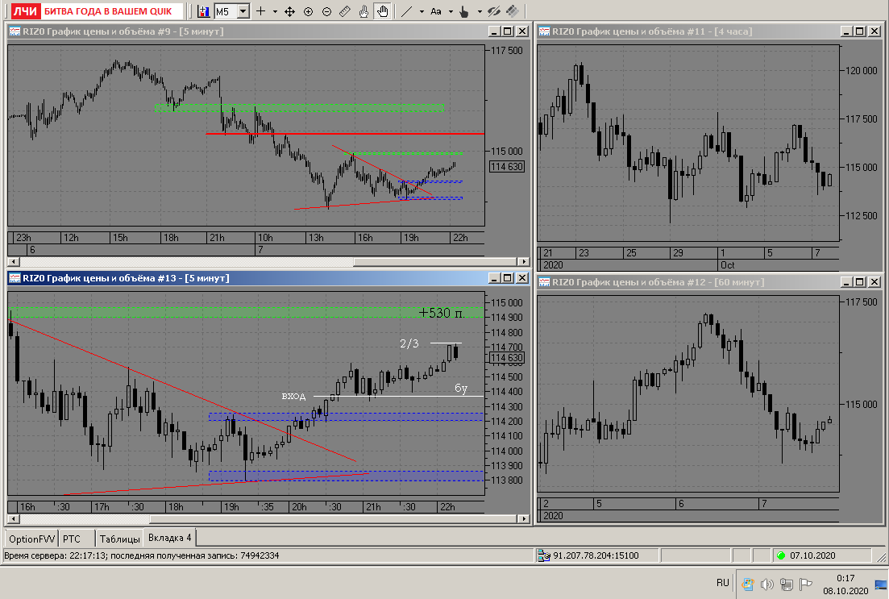Click the 2/3 label on chart #13
Image resolution: width=889 pixels, height=599 pixels.
pyautogui.click(x=409, y=343)
